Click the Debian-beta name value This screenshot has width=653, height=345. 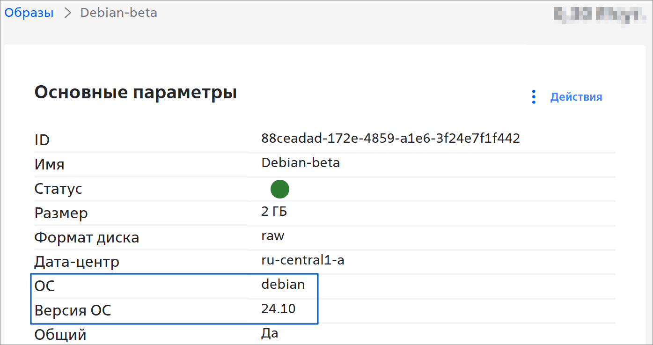(x=301, y=163)
